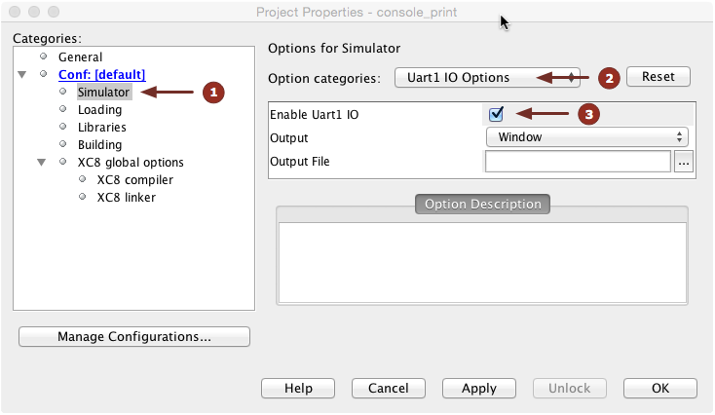Select the Loading category
This screenshot has width=715, height=415.
pos(99,110)
